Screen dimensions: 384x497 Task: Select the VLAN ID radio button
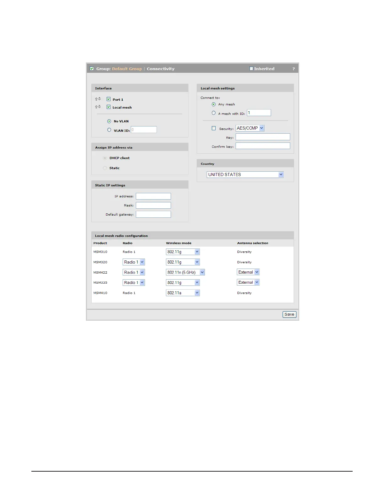pos(109,130)
